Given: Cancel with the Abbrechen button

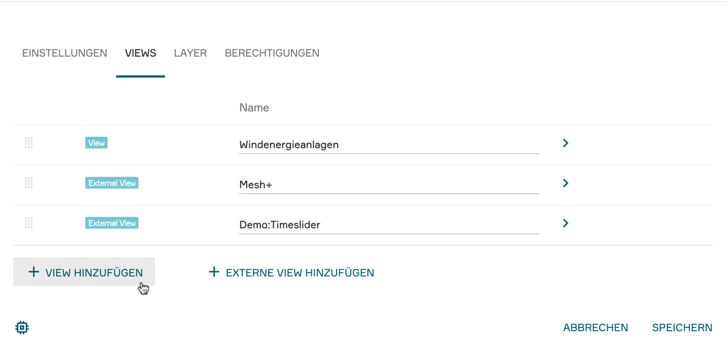Looking at the screenshot, I should click(x=595, y=328).
